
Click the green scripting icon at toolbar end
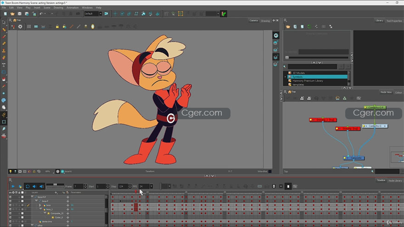pos(224,14)
